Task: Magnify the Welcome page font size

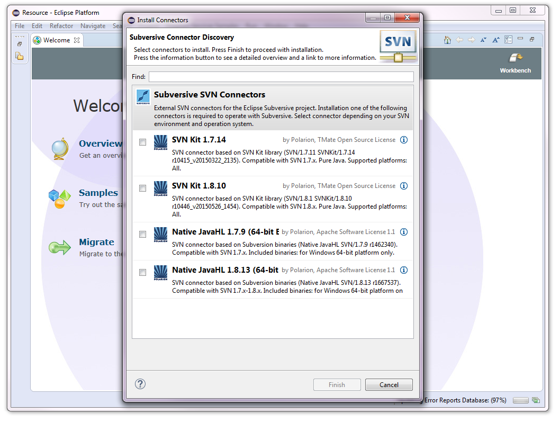Action: click(496, 40)
